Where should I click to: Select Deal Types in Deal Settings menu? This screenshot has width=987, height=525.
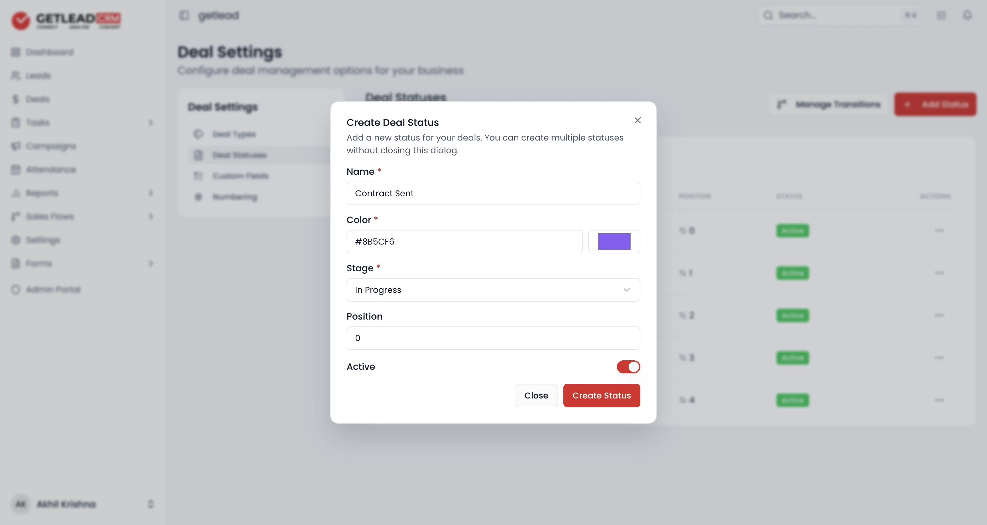click(234, 134)
